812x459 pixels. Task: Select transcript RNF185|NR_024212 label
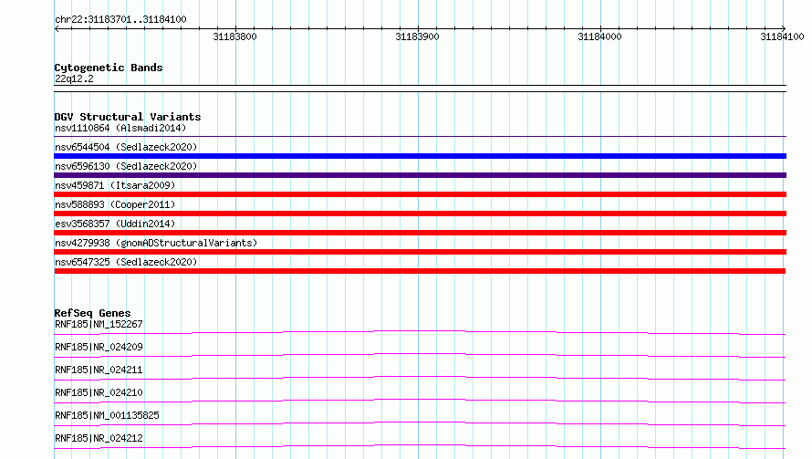(99, 438)
